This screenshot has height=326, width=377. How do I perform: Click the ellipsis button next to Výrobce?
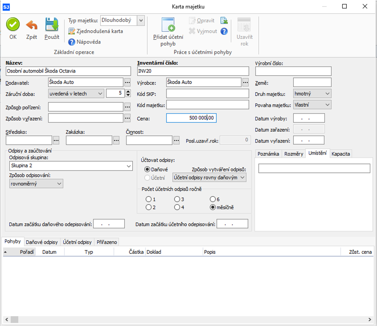tap(245, 82)
